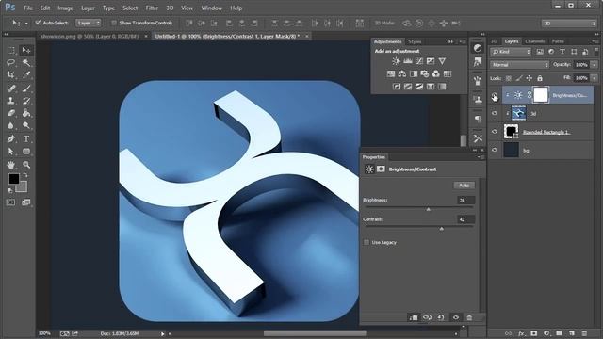Open the Opacity dropdown arrow
The image size is (603, 339).
click(595, 65)
